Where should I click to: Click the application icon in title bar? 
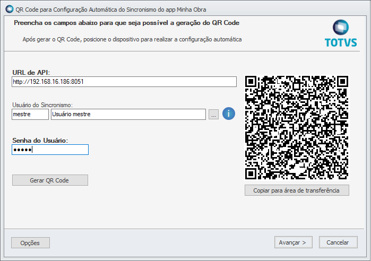pyautogui.click(x=10, y=9)
